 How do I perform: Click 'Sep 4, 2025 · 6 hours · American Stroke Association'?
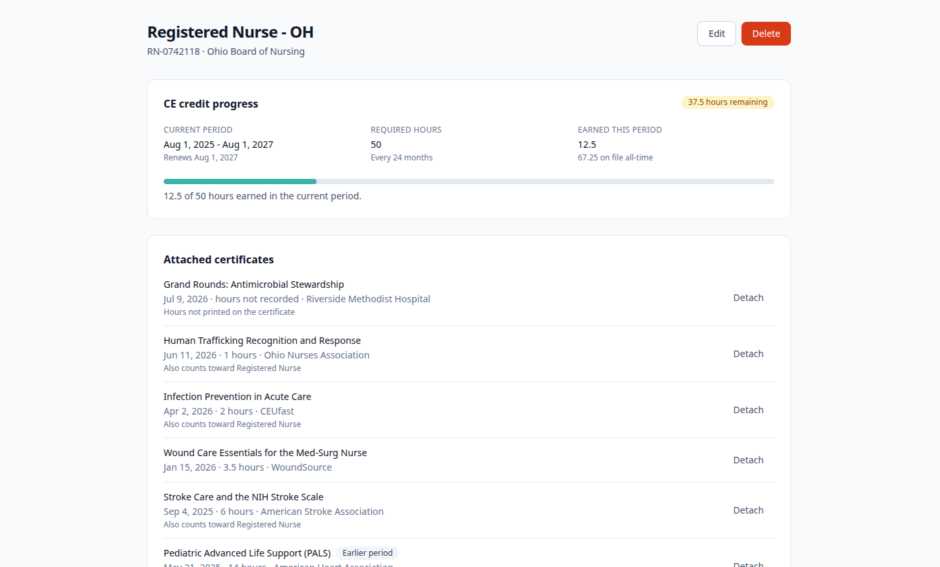(274, 512)
